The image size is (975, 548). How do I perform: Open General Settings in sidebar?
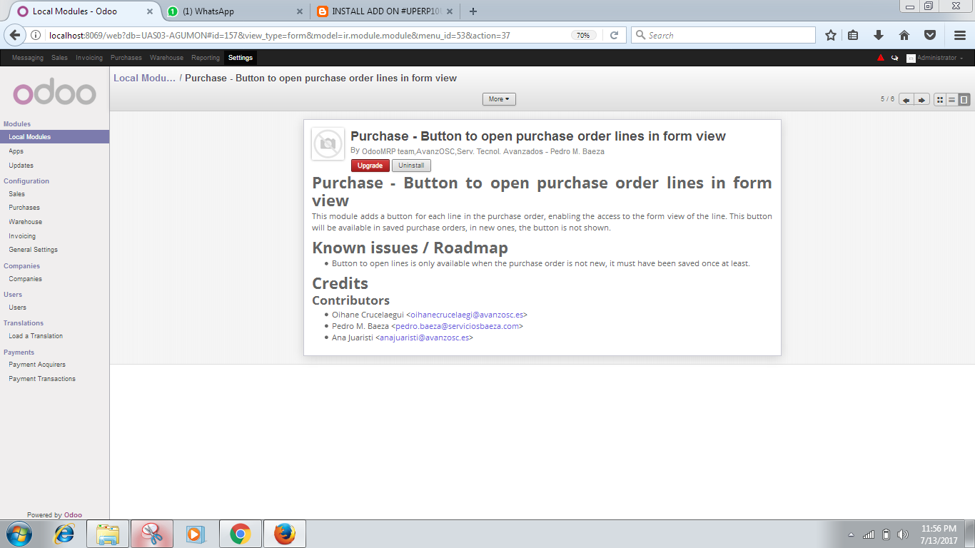coord(34,250)
